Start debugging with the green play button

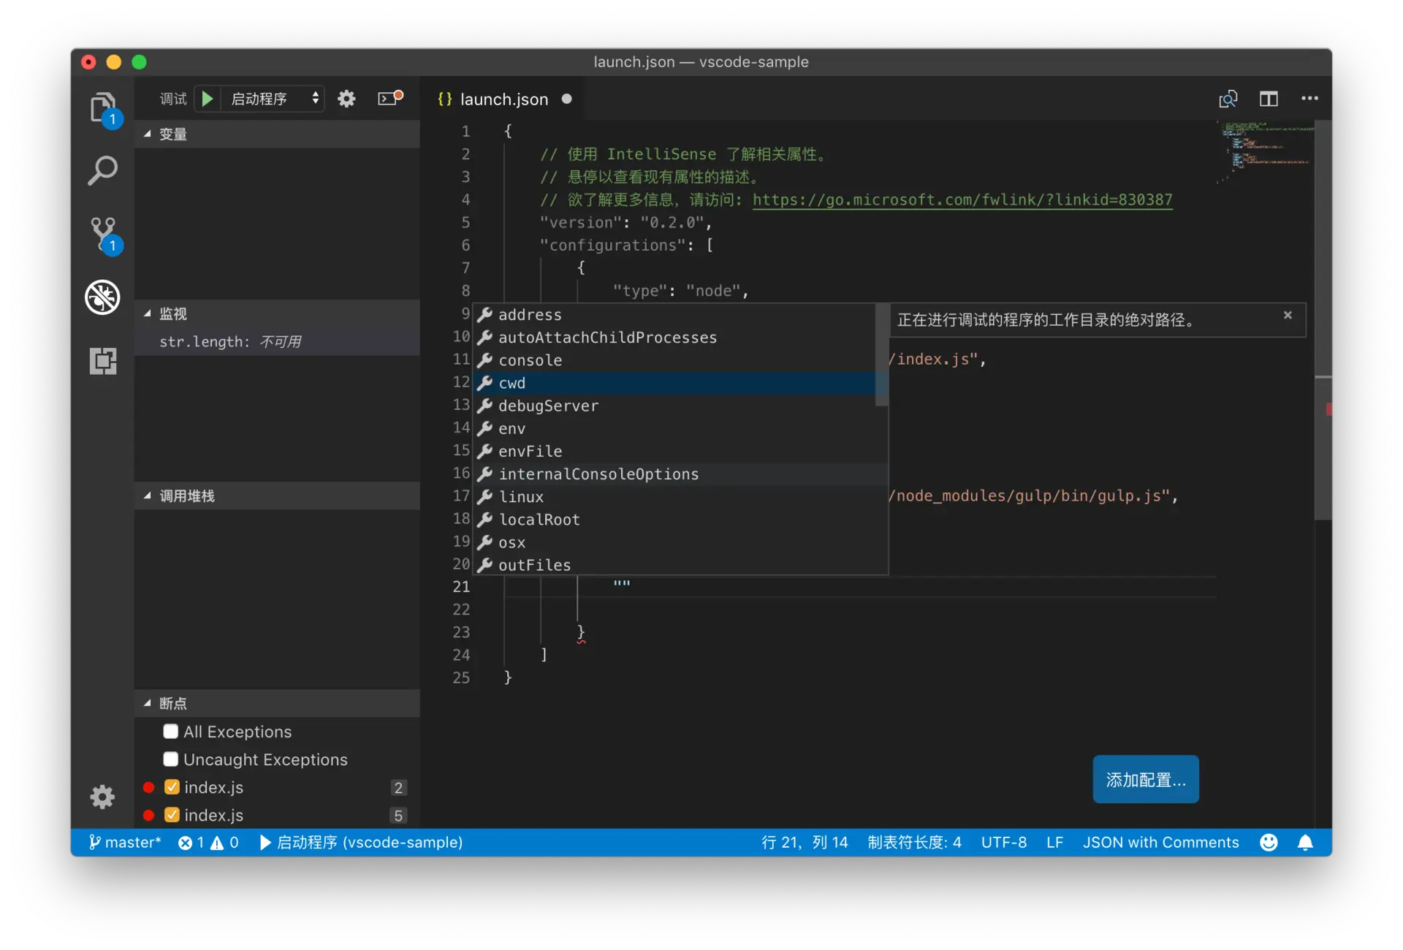click(208, 99)
